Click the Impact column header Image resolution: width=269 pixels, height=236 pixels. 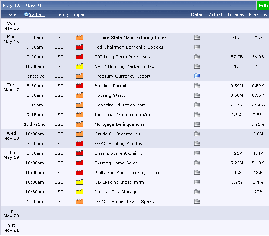coord(79,14)
